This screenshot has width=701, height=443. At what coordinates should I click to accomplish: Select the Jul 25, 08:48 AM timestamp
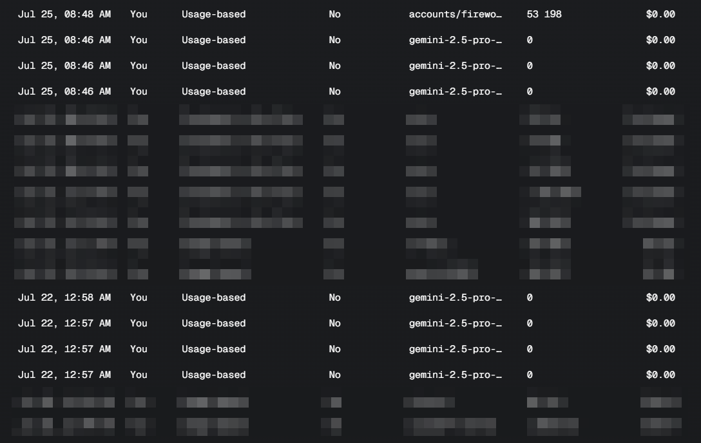tap(64, 14)
